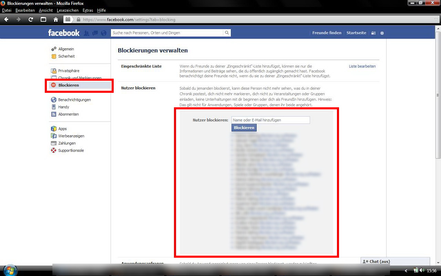This screenshot has height=276, width=441.
Task: Click the Handy phone icon in sidebar
Action: 54,107
